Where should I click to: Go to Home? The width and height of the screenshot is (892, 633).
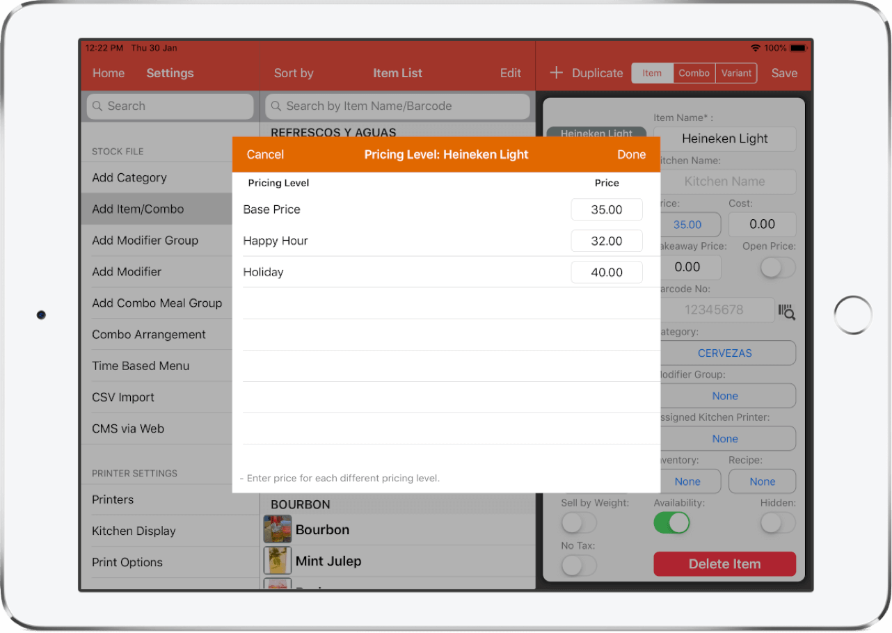[109, 73]
